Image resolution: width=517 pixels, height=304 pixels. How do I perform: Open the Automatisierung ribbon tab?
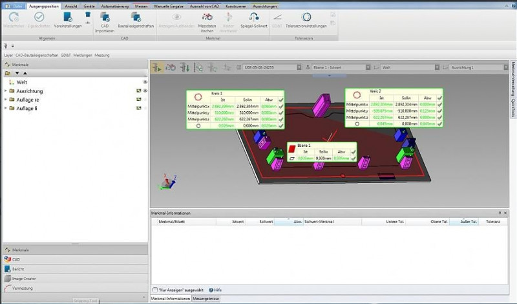point(115,6)
